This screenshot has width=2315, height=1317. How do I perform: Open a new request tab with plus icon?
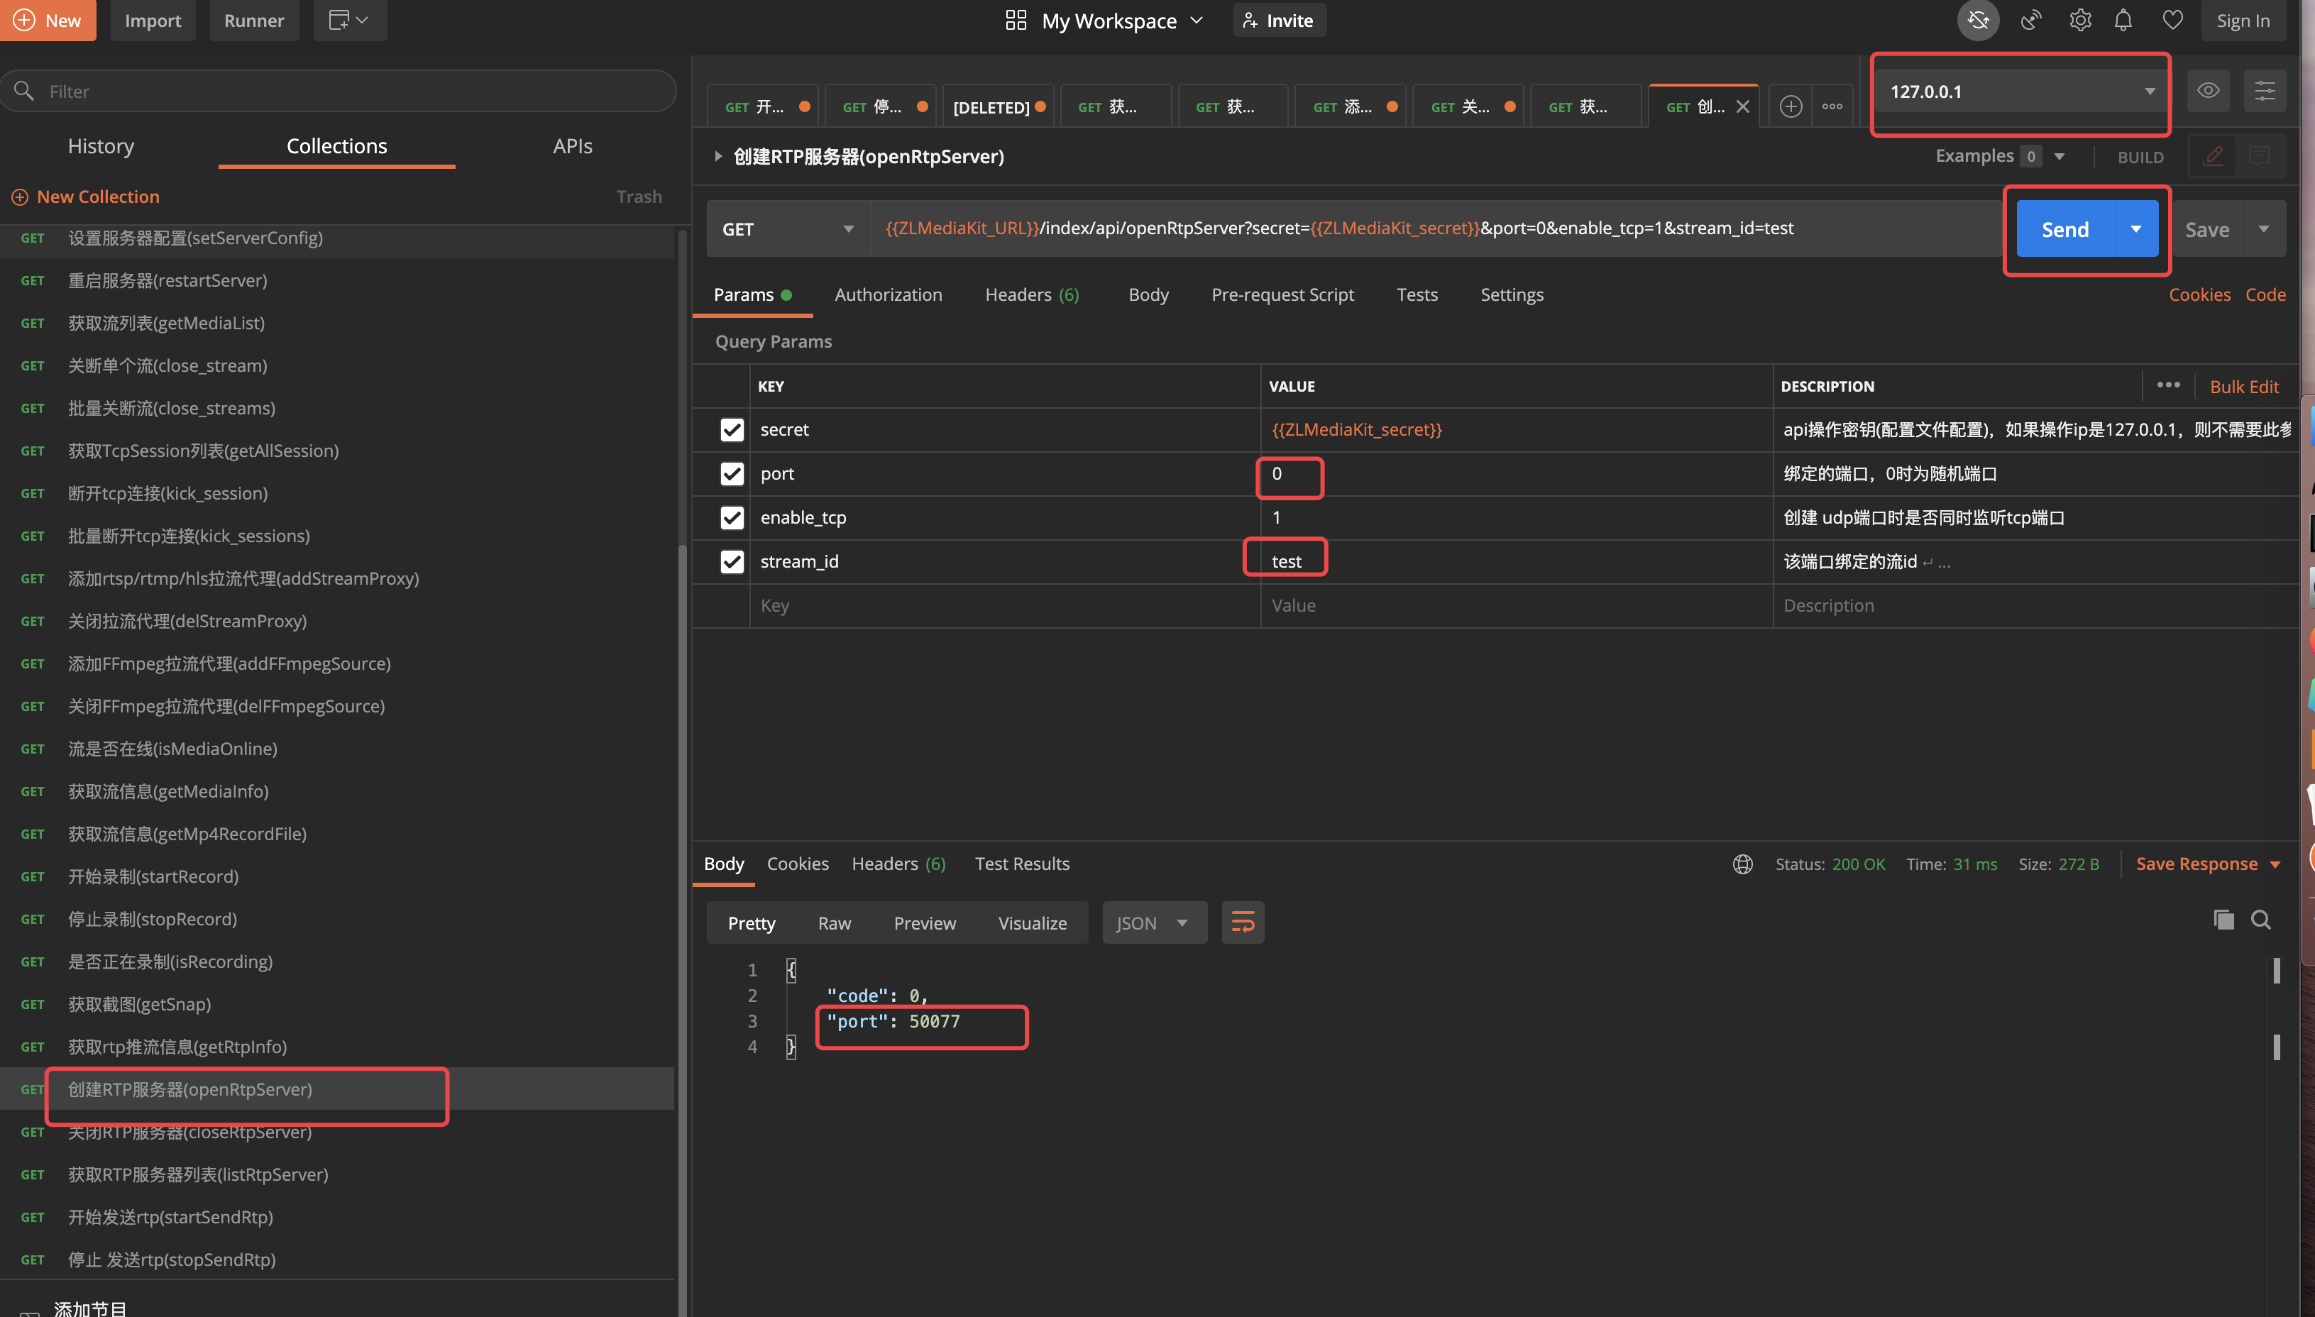click(x=1791, y=106)
